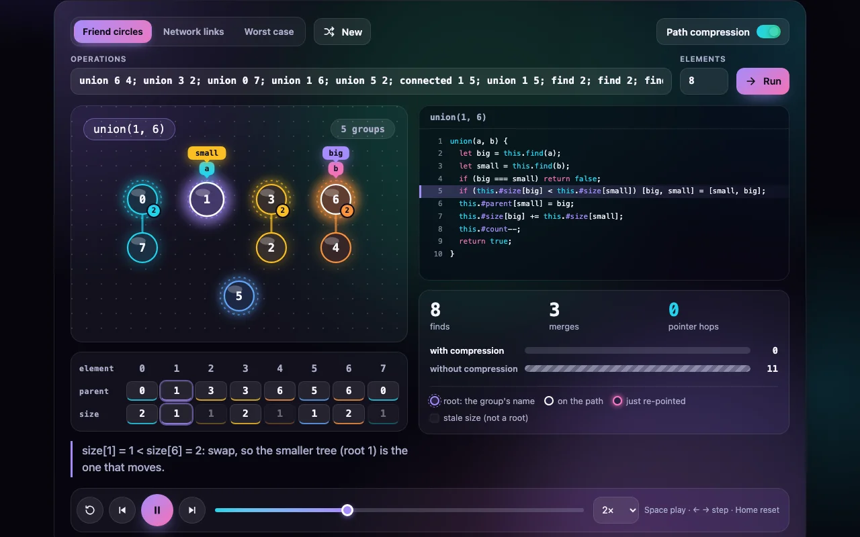Step back one operation in playback
The width and height of the screenshot is (860, 537).
122,510
